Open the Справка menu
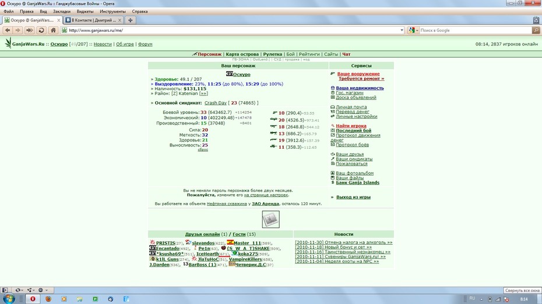This screenshot has height=304, width=542. tap(140, 12)
